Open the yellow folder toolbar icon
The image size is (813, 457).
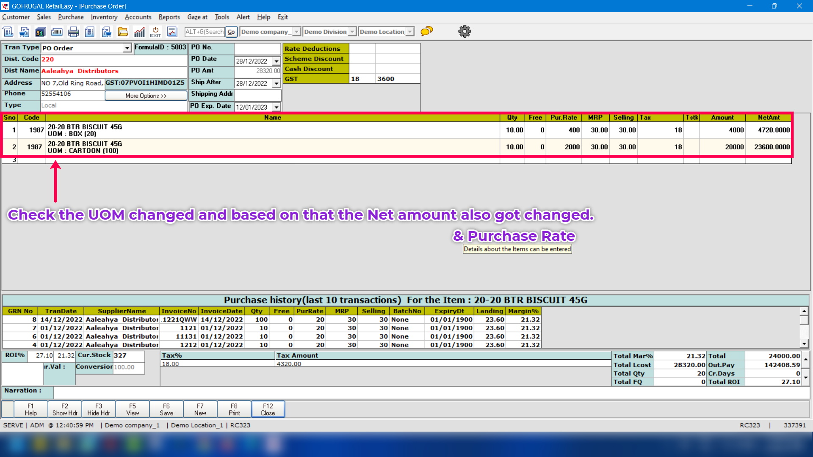point(123,32)
